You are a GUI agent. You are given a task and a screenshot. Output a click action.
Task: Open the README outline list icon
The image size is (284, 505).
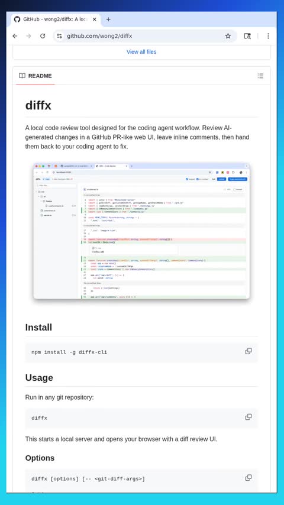click(260, 76)
